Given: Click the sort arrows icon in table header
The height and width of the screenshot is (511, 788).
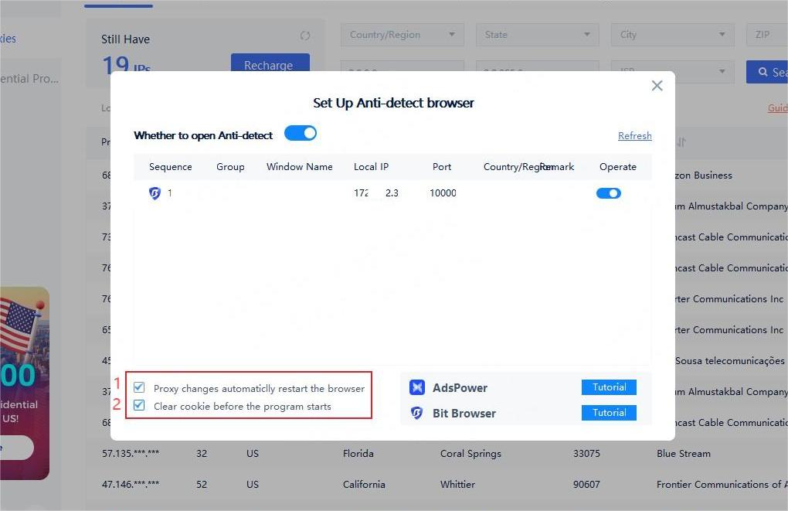Looking at the screenshot, I should pos(681,142).
